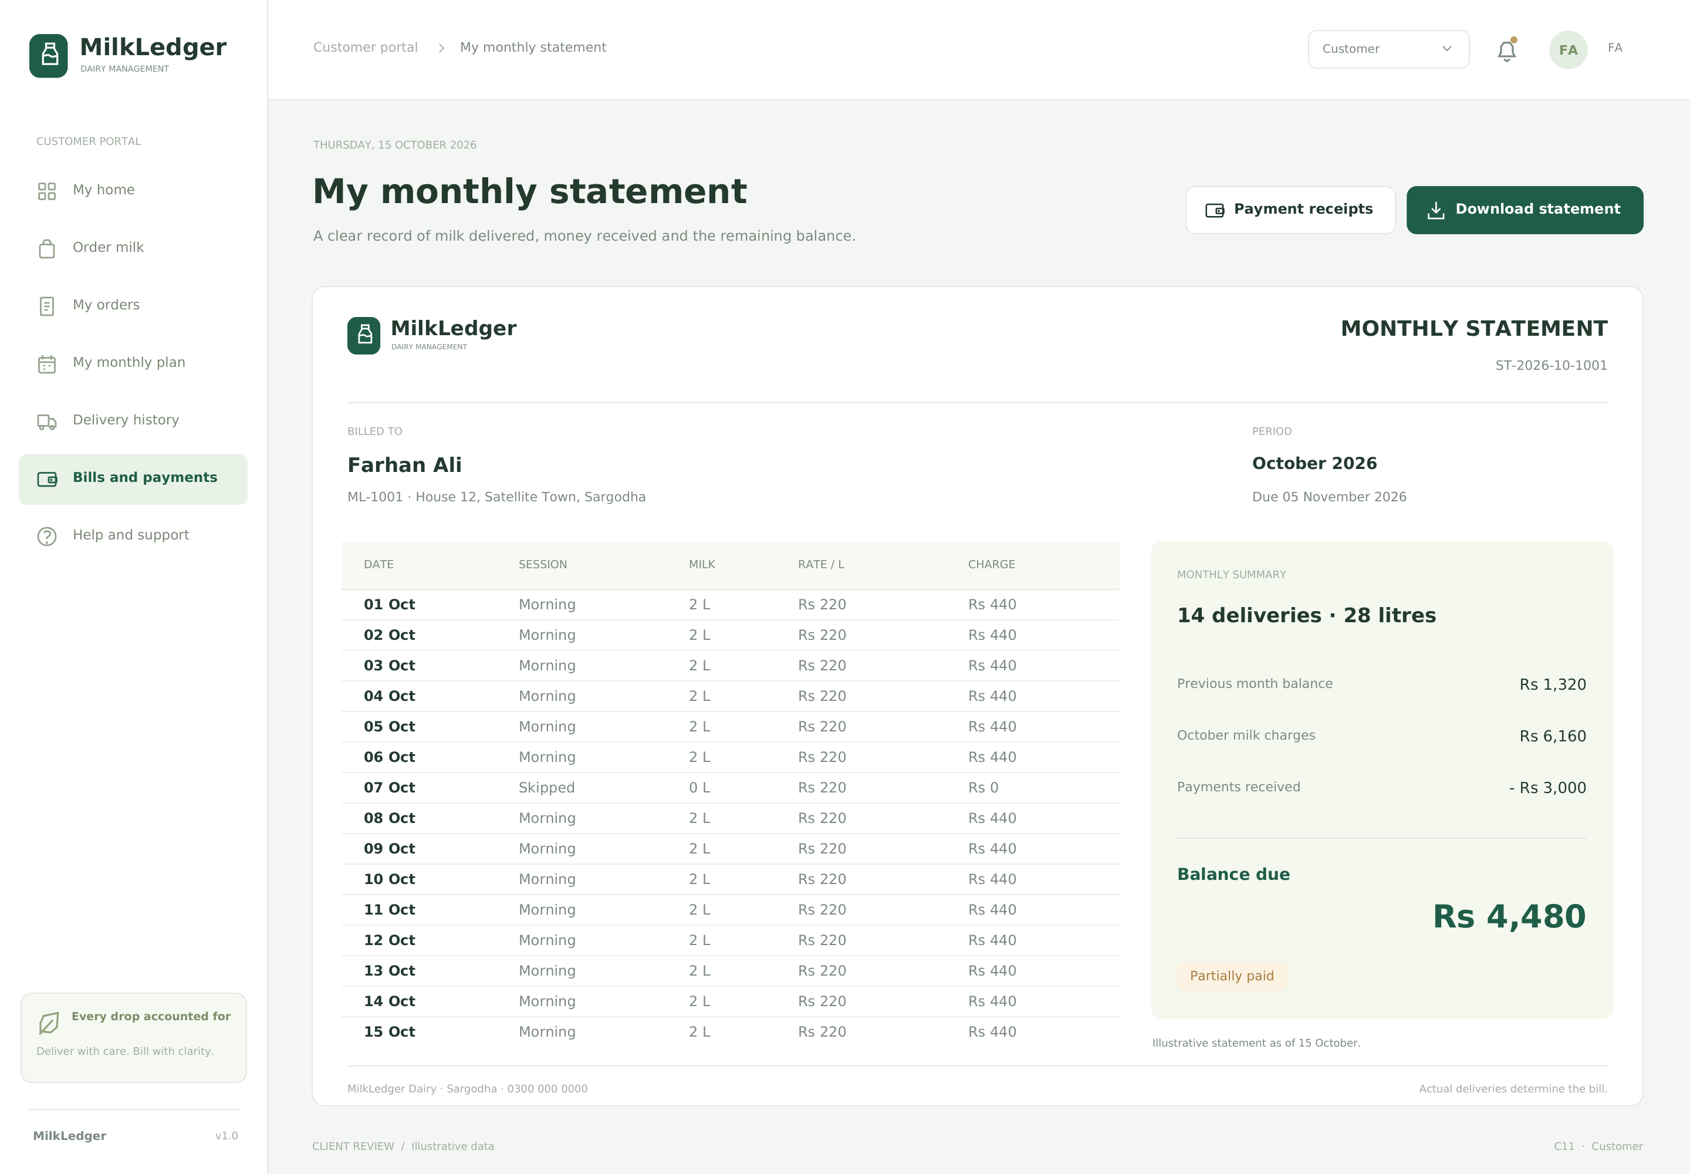1690x1174 pixels.
Task: Open Order milk page
Action: point(133,248)
